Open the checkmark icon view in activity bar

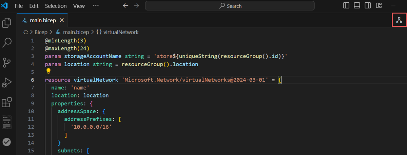(x=7, y=142)
